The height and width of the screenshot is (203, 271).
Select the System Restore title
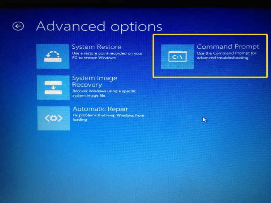(96, 47)
